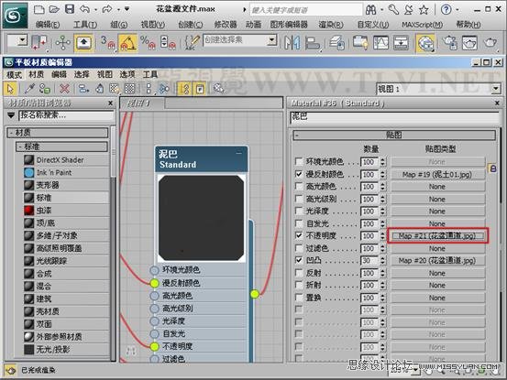The image size is (507, 380).
Task: Pick material from object with eyedropper
Action: coord(29,89)
